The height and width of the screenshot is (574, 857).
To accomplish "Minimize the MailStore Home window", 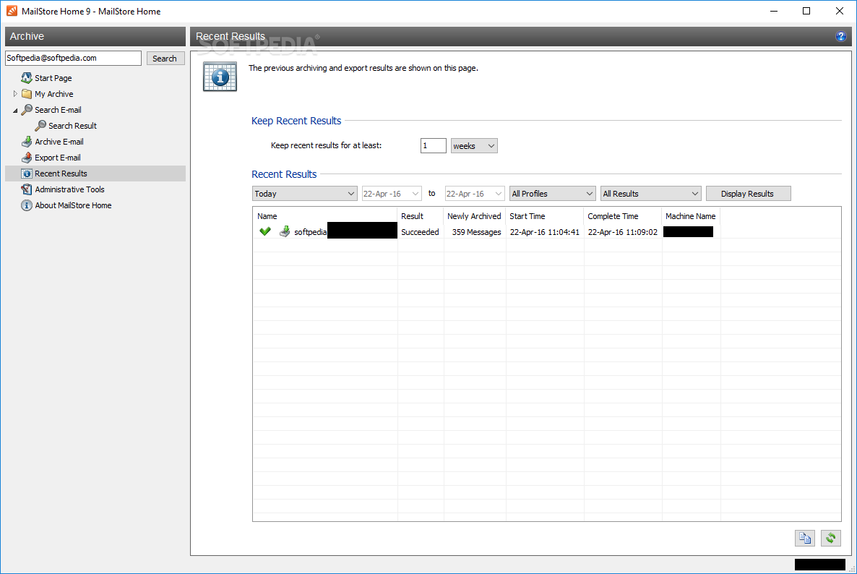I will (773, 11).
